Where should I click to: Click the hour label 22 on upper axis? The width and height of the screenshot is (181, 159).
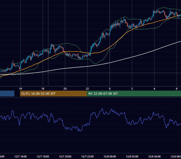[87, 89]
